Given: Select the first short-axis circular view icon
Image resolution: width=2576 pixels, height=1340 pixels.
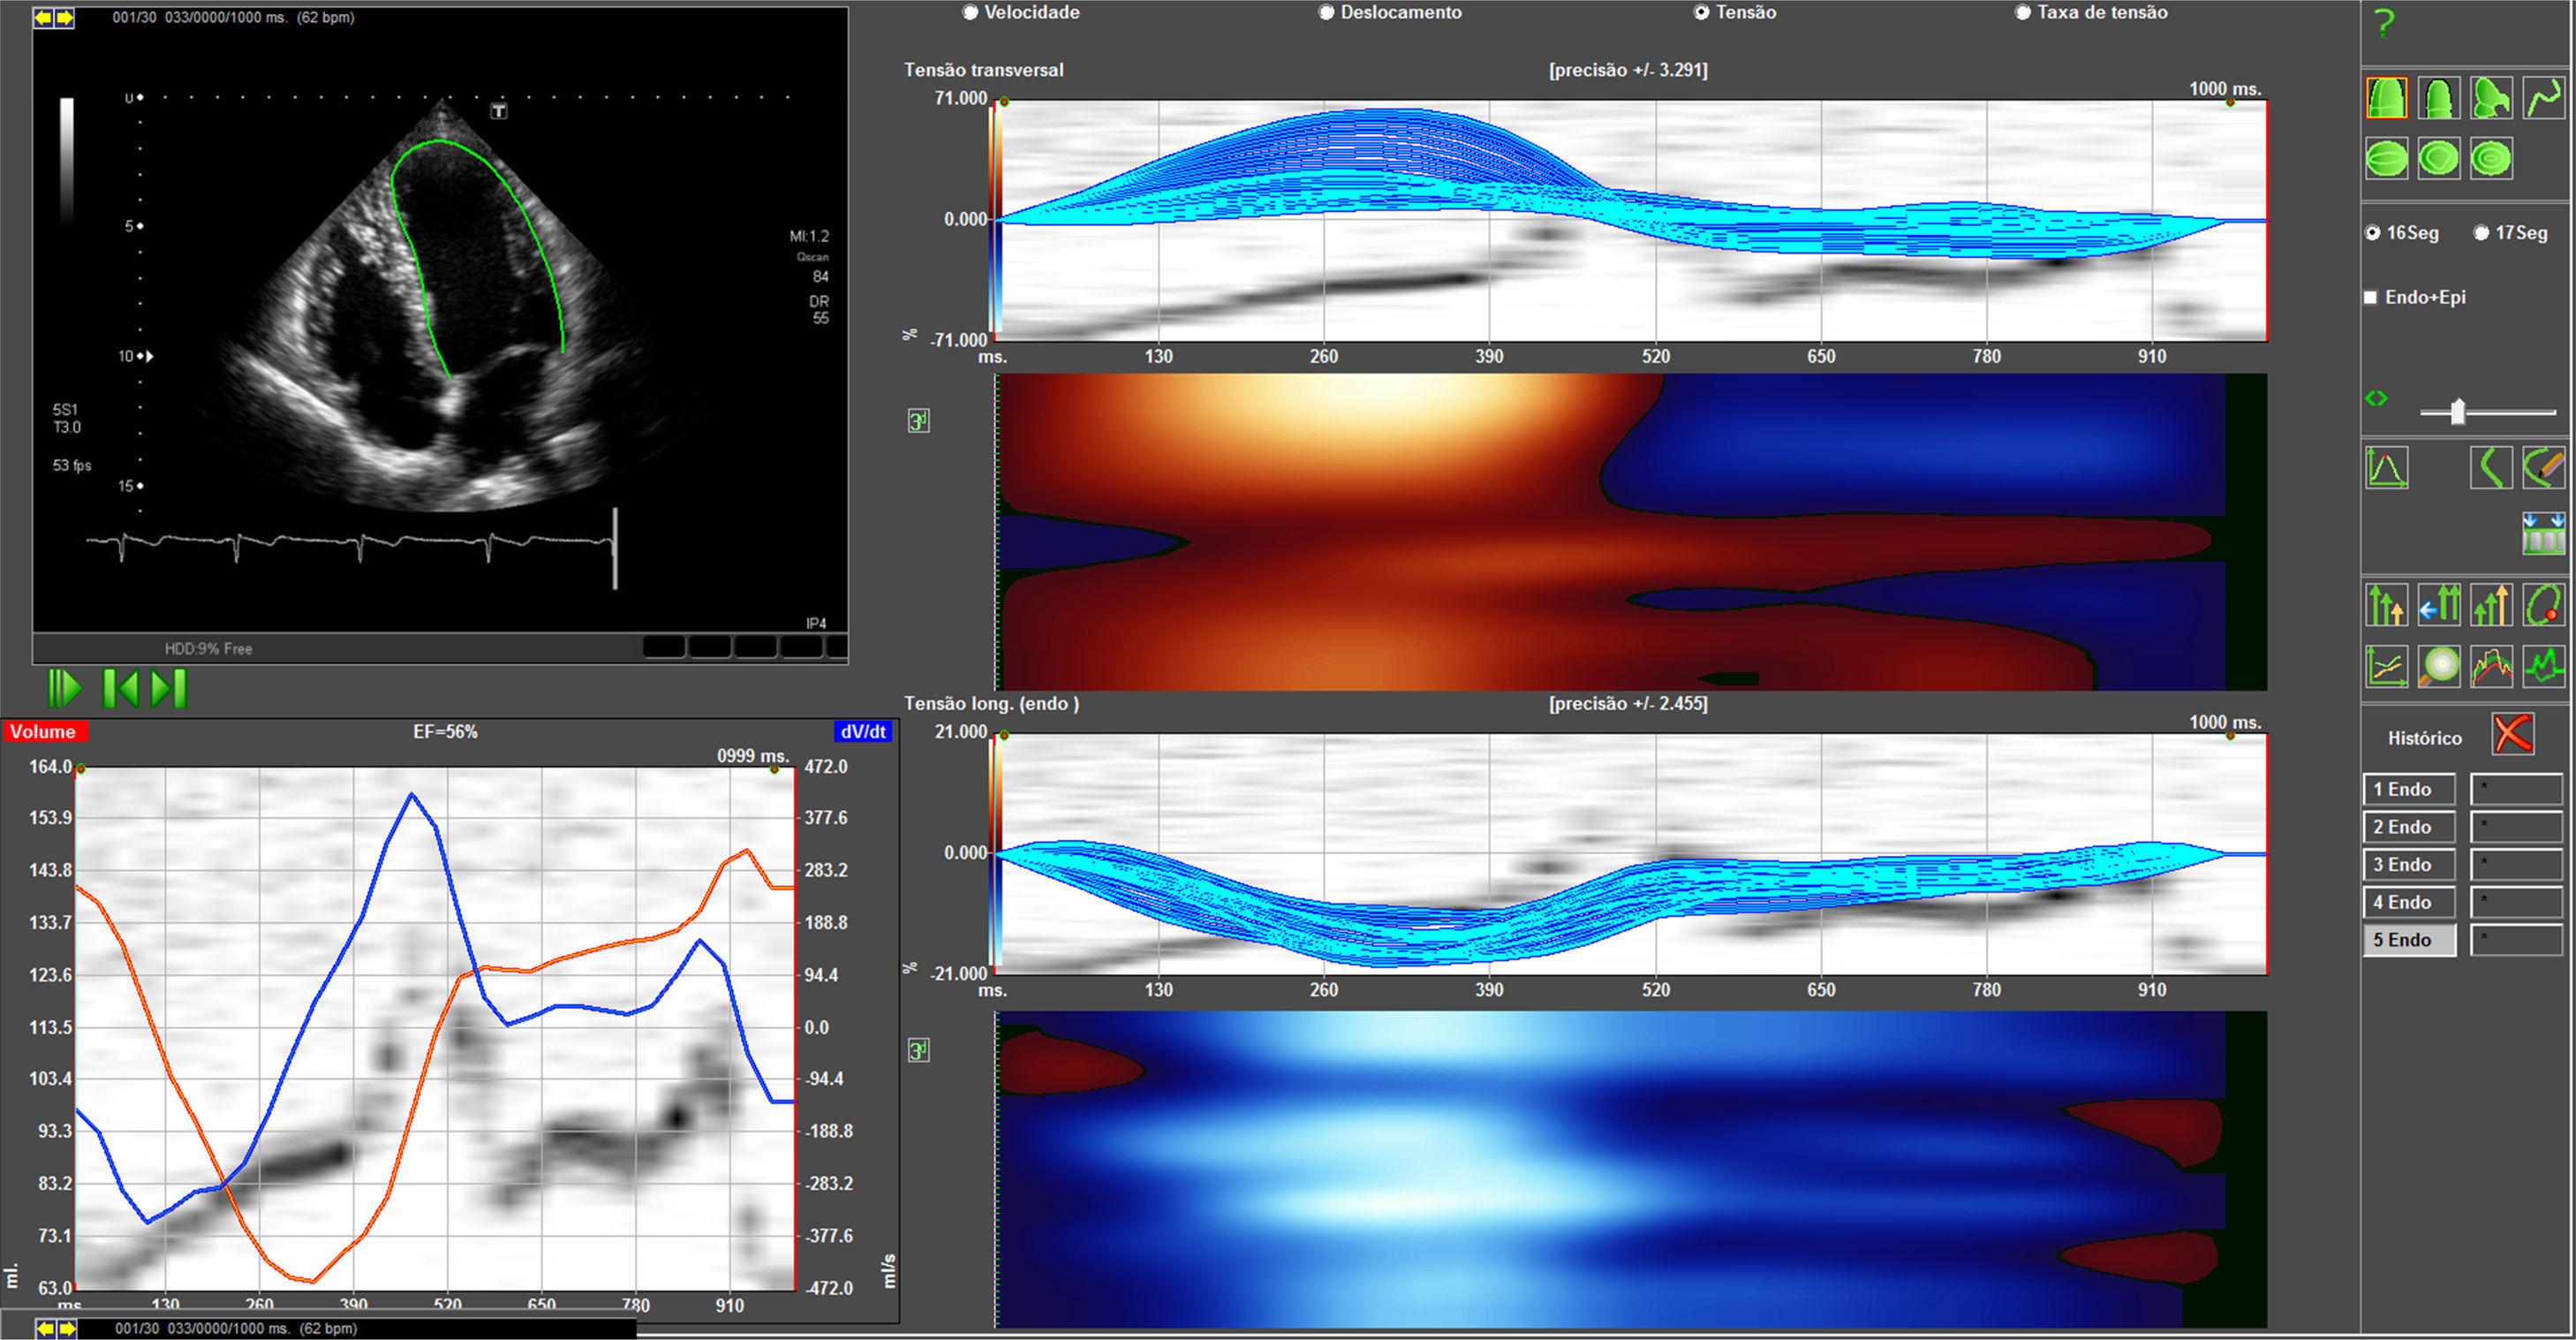Looking at the screenshot, I should click(x=2386, y=159).
